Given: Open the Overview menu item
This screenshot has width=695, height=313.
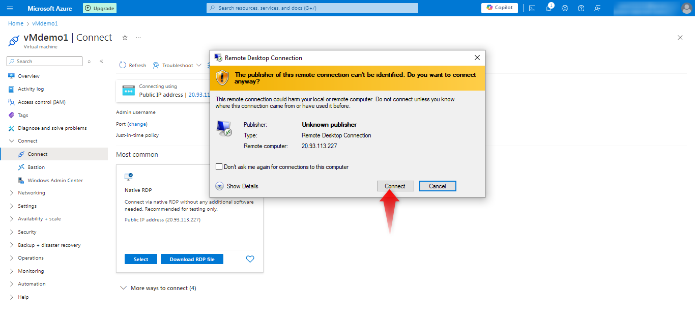Looking at the screenshot, I should [28, 76].
